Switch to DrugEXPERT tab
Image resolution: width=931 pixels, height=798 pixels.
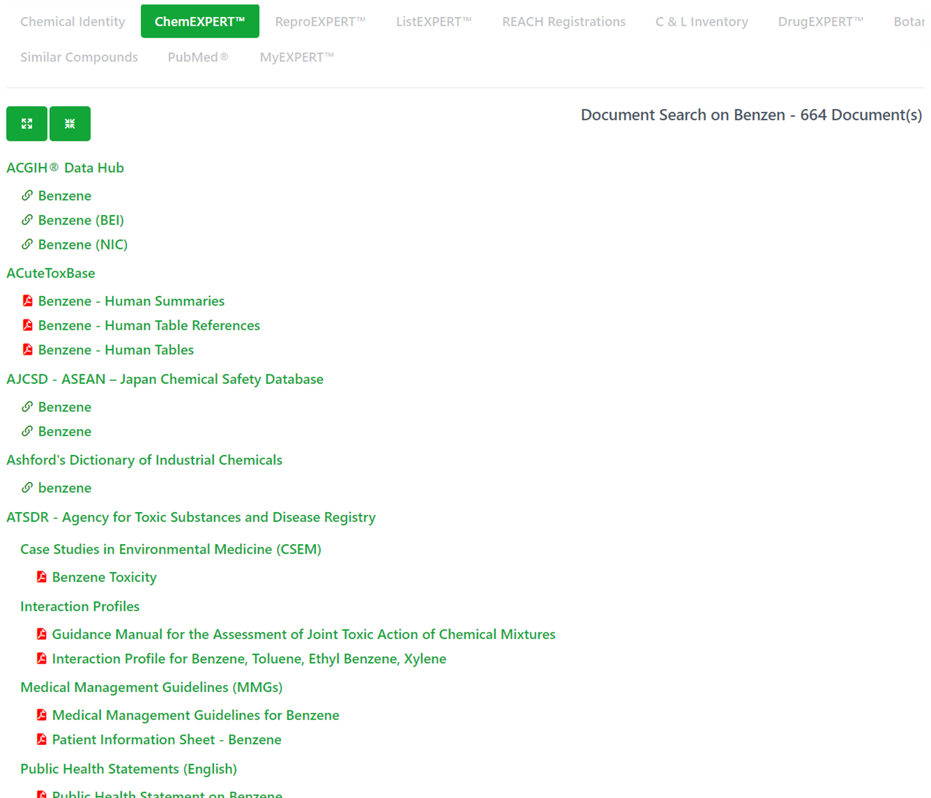[x=821, y=21]
